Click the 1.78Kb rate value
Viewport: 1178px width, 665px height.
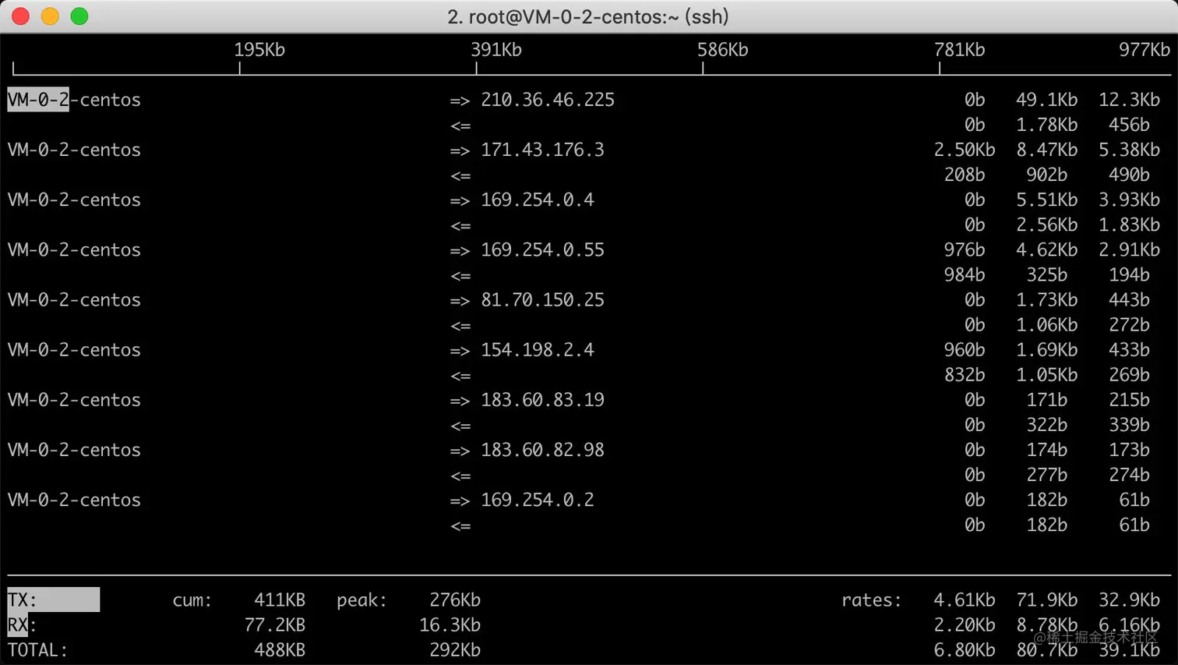pos(1047,125)
